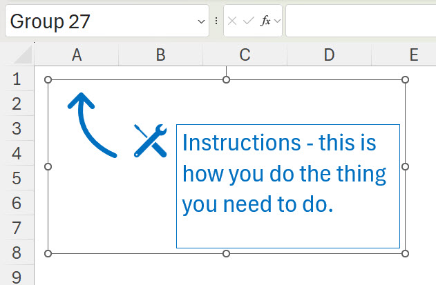The image size is (436, 285).
Task: Click into the formula bar field
Action: click(x=359, y=21)
